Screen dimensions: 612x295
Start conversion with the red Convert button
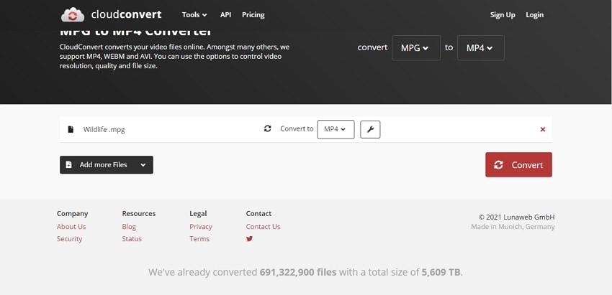point(518,164)
